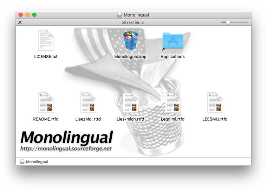
Task: Click the crossed-tools icon in the status bar
Action: [x=20, y=22]
